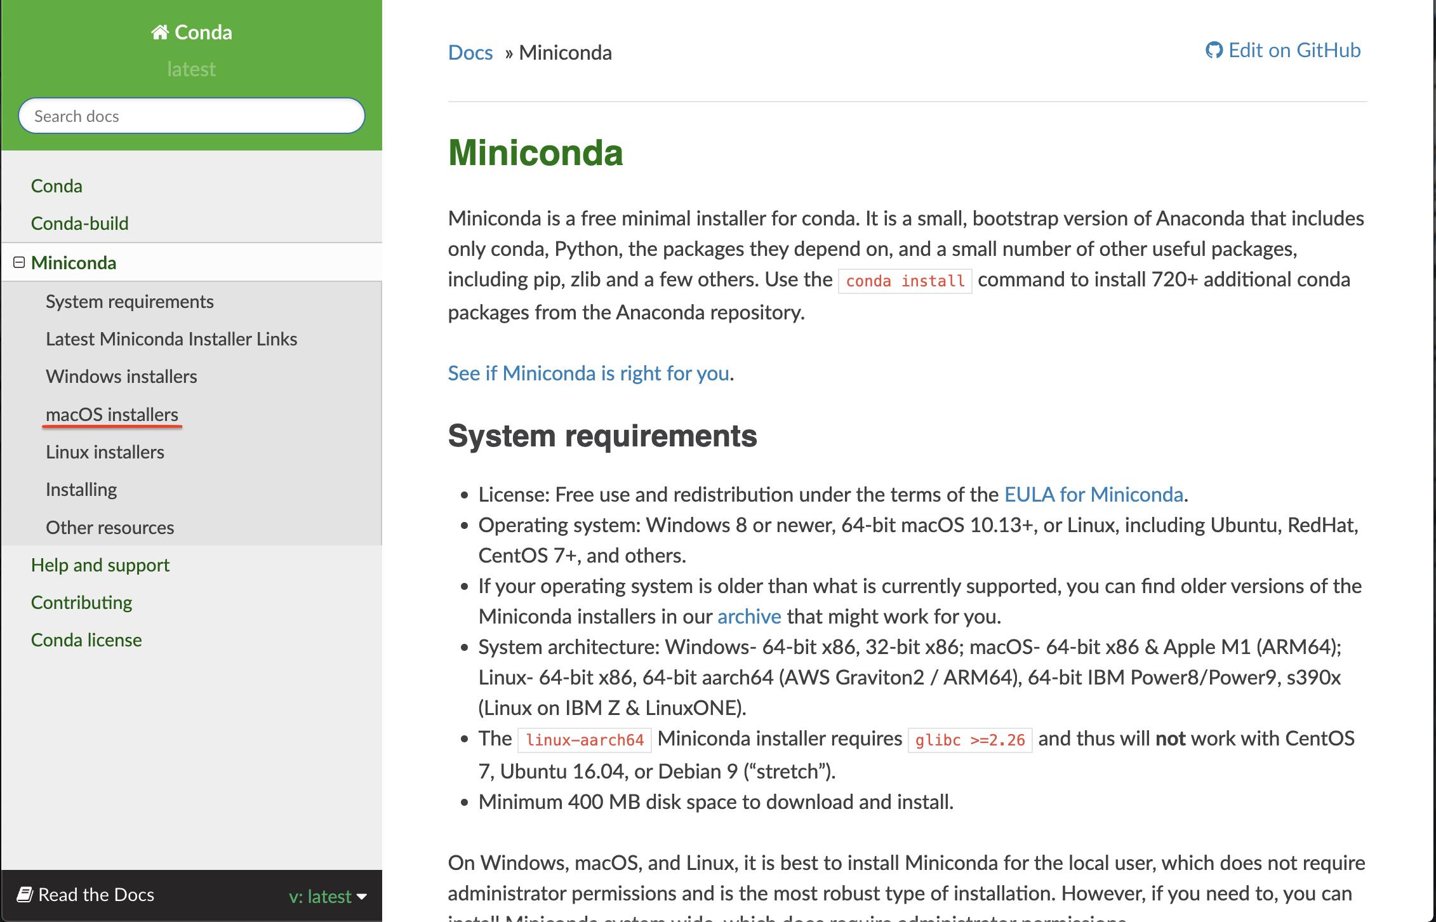Open Conda-build in the sidebar

[79, 223]
